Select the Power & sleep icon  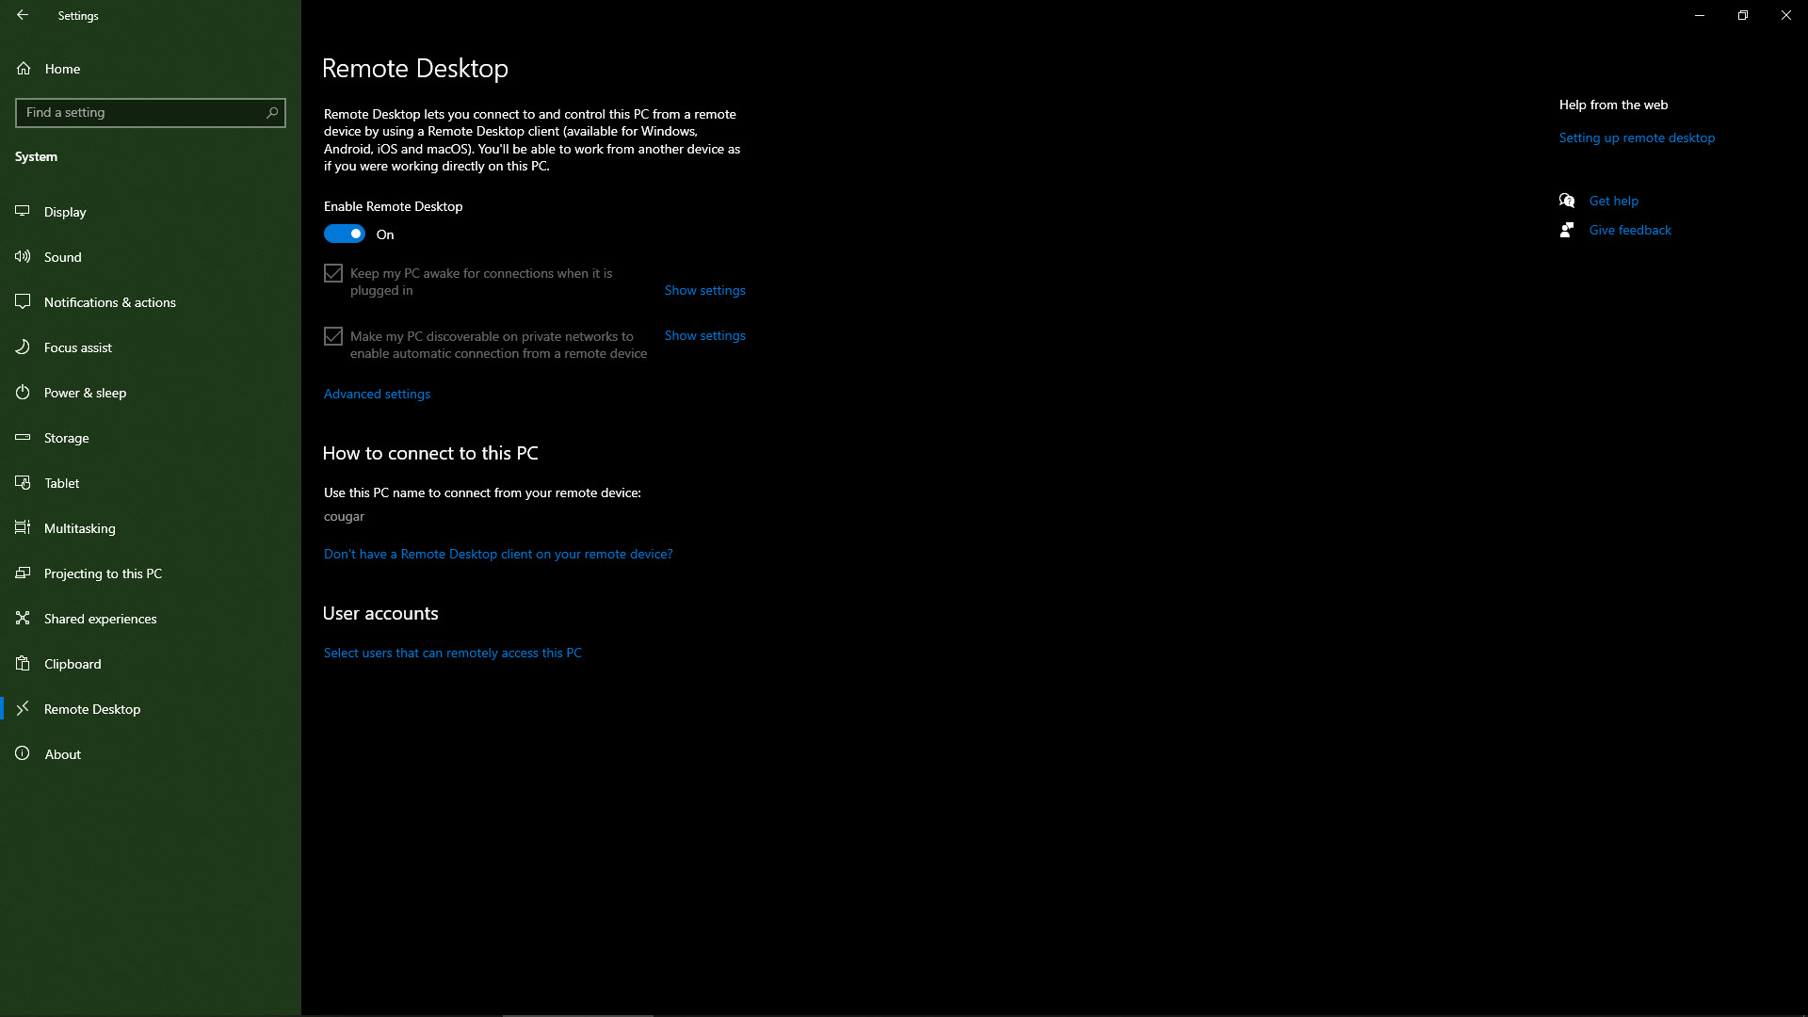23,392
